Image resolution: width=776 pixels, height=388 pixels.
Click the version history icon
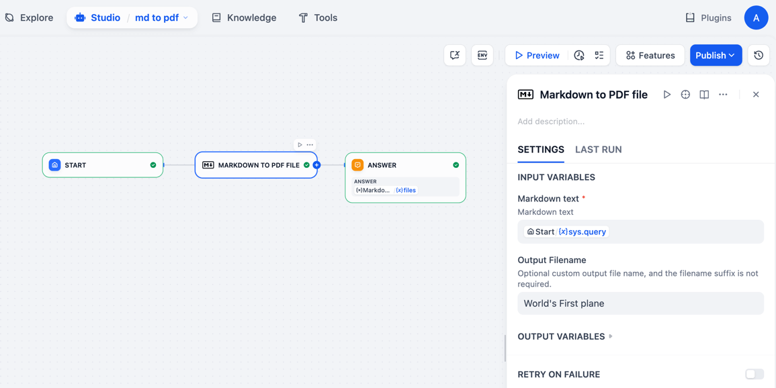click(x=759, y=55)
